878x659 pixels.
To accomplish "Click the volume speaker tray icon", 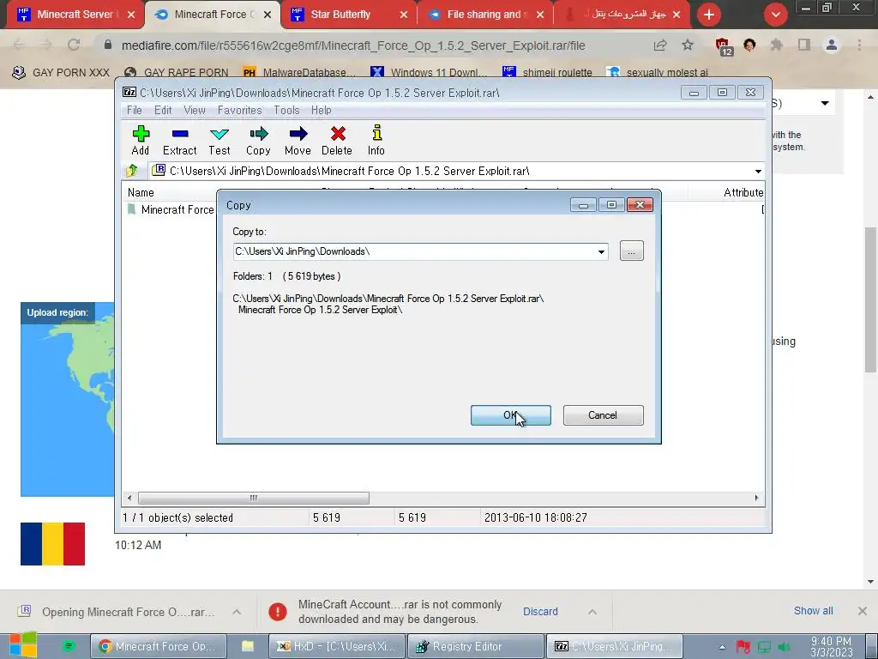I will click(785, 647).
